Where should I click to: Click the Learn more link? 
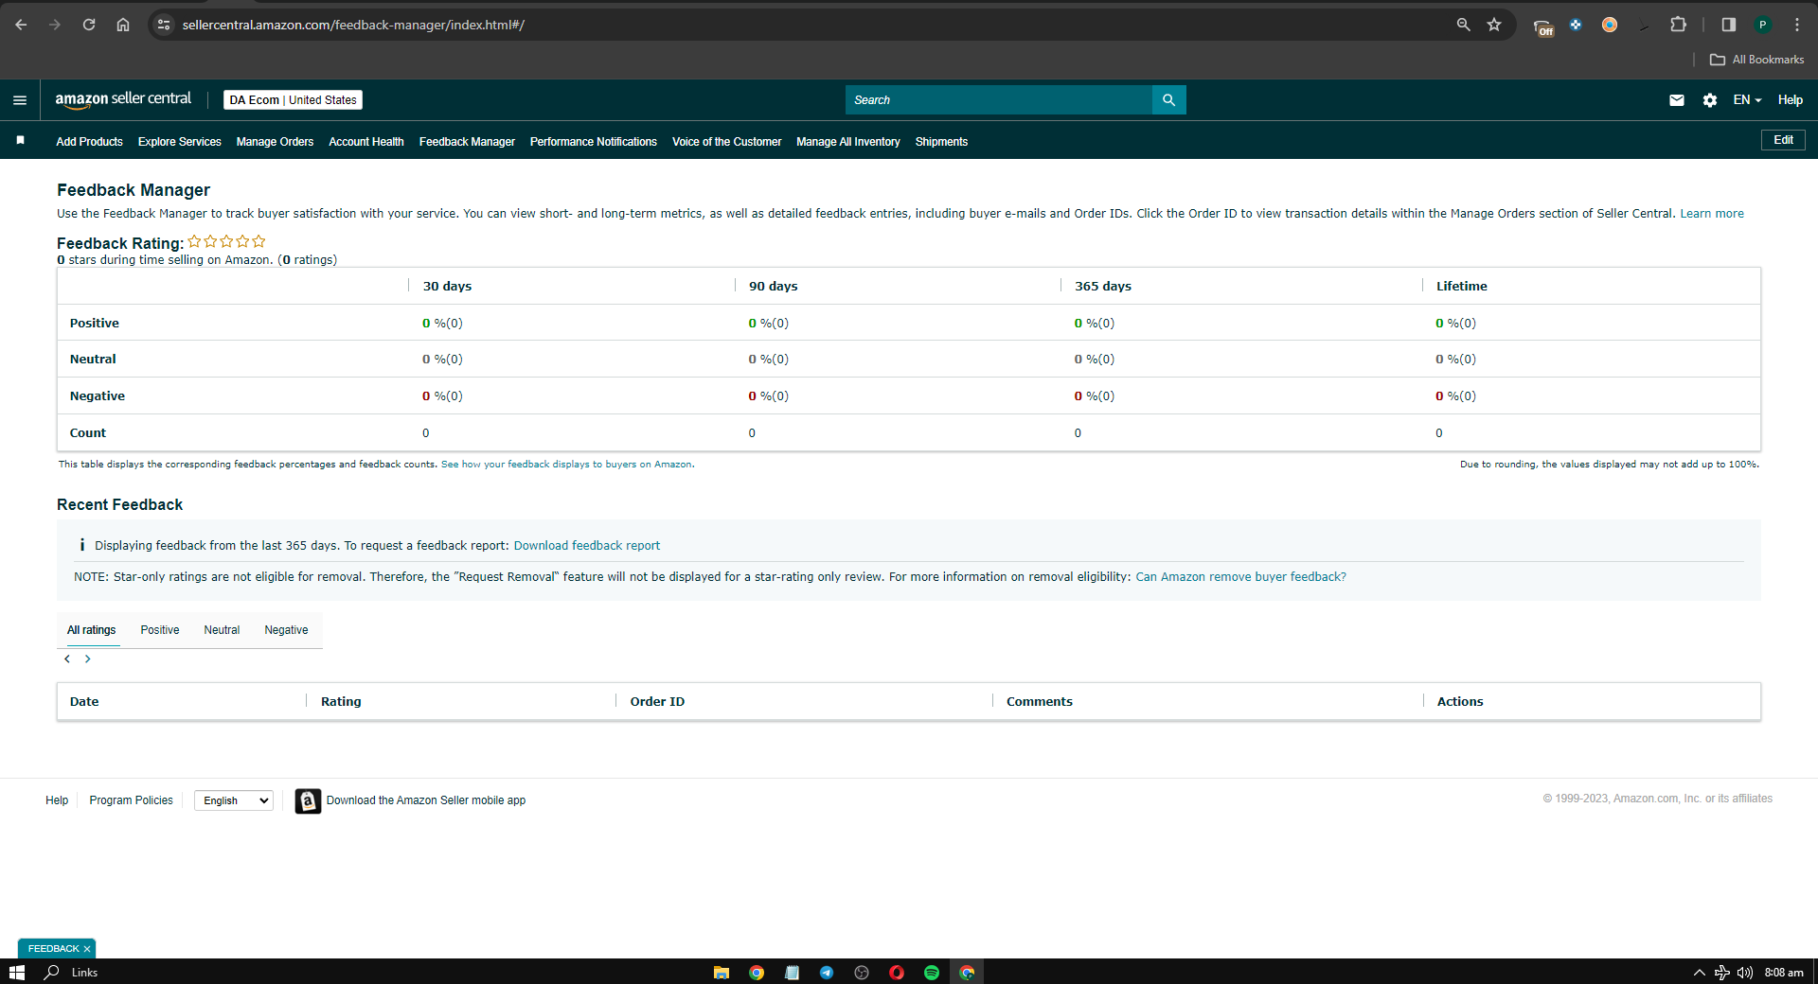coord(1712,214)
